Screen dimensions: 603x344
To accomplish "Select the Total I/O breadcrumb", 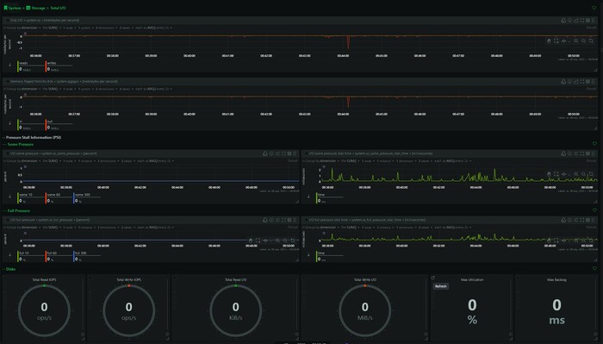I will tap(58, 8).
